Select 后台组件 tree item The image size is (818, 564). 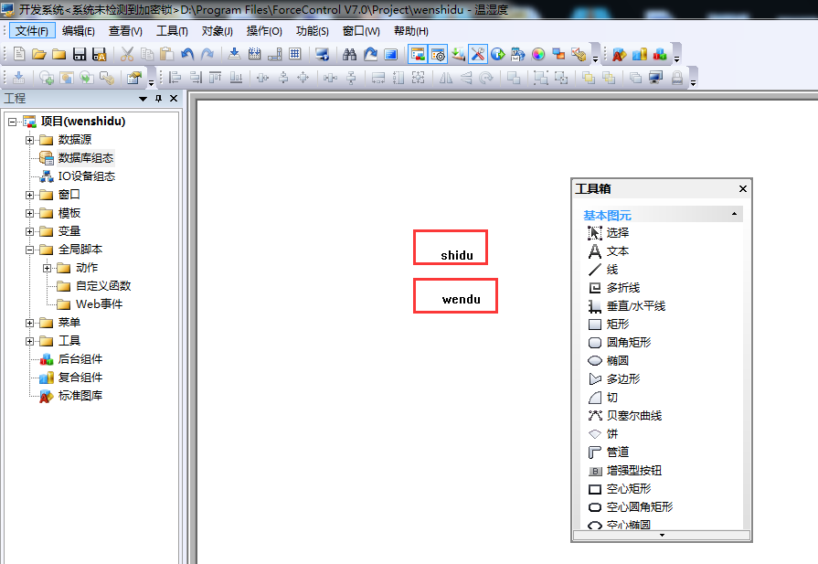[x=80, y=359]
